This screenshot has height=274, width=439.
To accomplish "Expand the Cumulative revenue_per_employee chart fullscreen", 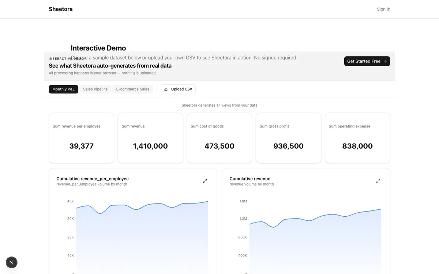I will click(205, 181).
